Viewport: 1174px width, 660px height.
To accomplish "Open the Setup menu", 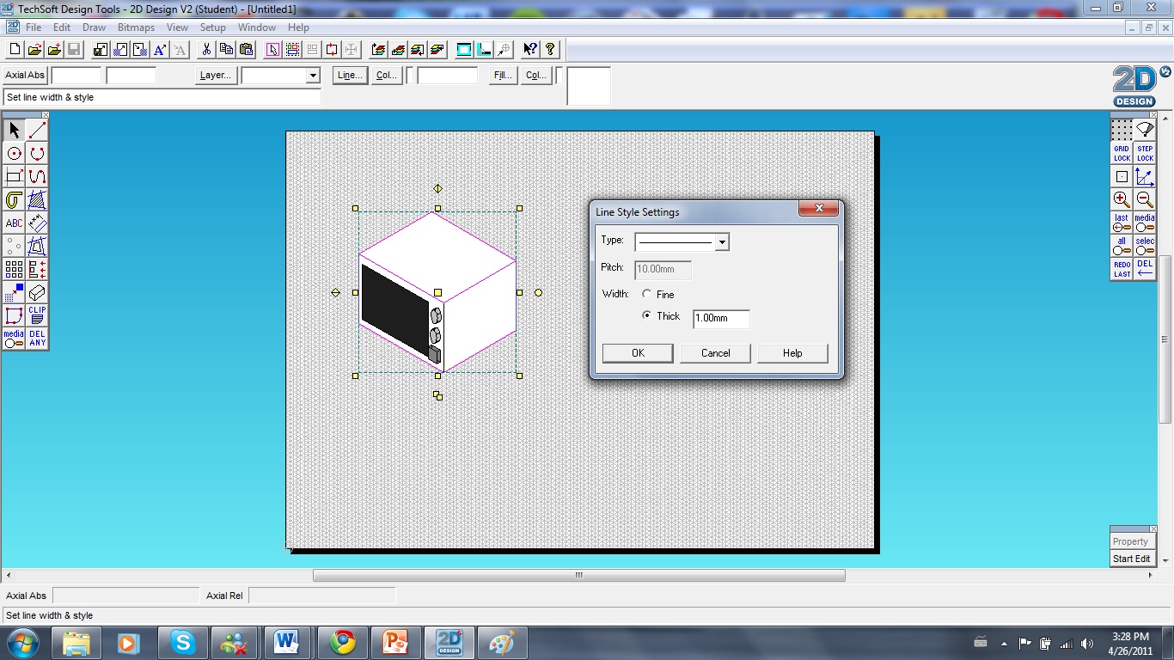I will 212,27.
